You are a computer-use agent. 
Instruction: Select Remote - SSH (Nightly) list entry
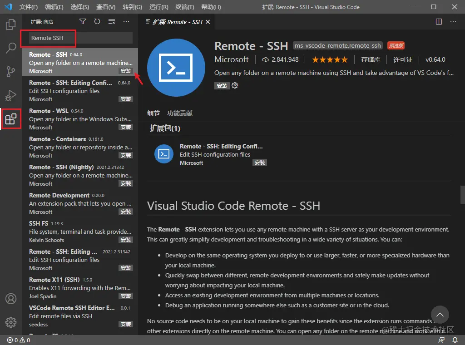pos(80,175)
